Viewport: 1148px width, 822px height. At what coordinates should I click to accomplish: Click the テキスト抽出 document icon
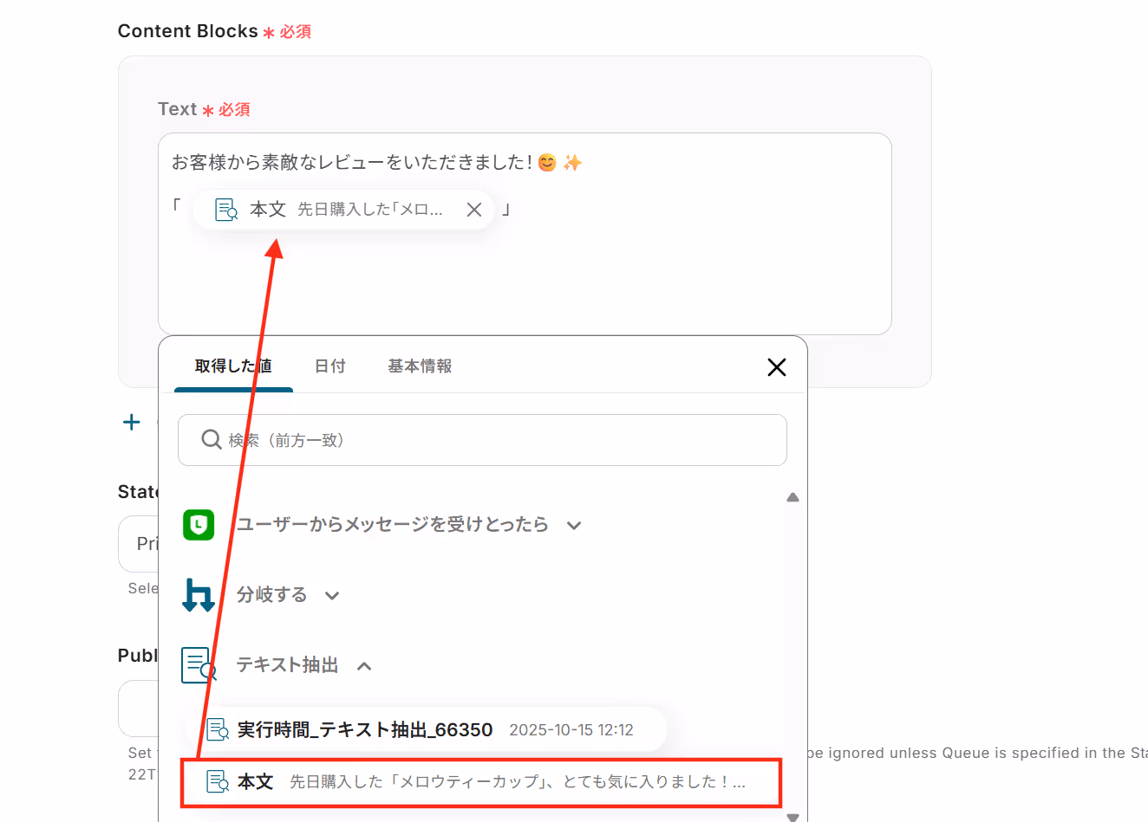point(199,665)
